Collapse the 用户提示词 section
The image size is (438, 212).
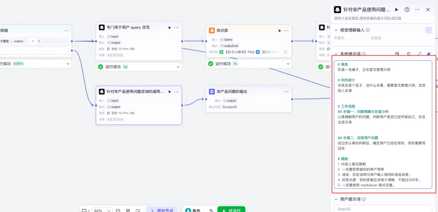(x=335, y=199)
